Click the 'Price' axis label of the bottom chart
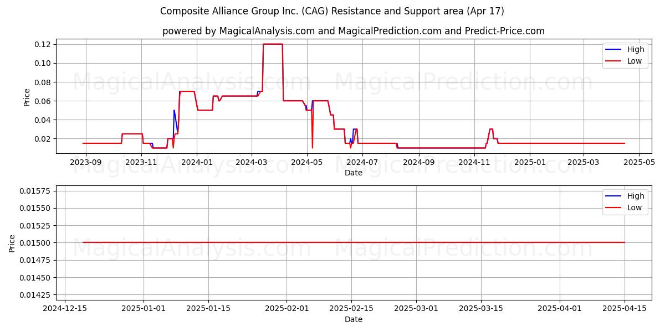This screenshot has width=665, height=332. (x=12, y=243)
